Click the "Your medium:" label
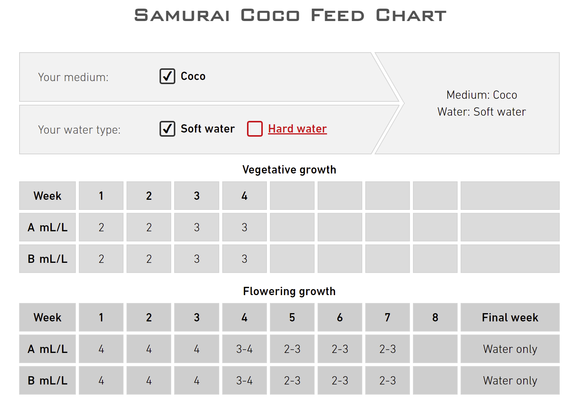Image resolution: width=580 pixels, height=407 pixels. (x=73, y=77)
